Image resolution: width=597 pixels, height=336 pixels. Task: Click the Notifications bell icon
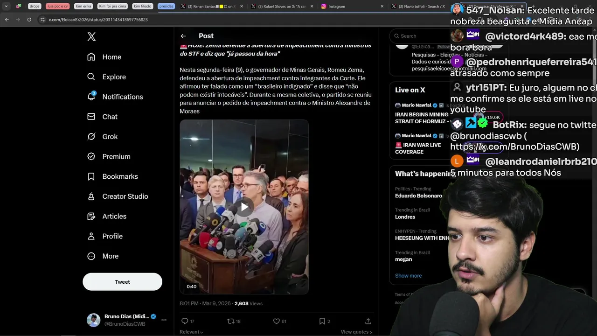point(91,97)
